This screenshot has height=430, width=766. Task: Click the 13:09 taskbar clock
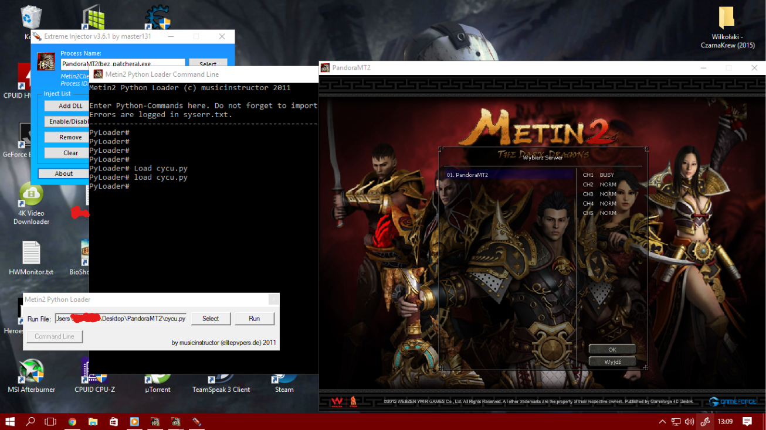pyautogui.click(x=726, y=421)
